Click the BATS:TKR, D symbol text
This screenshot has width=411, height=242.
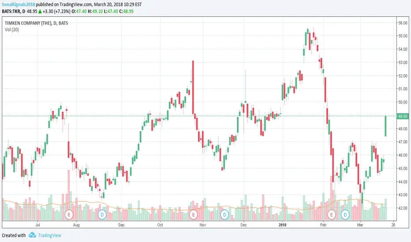click(14, 11)
